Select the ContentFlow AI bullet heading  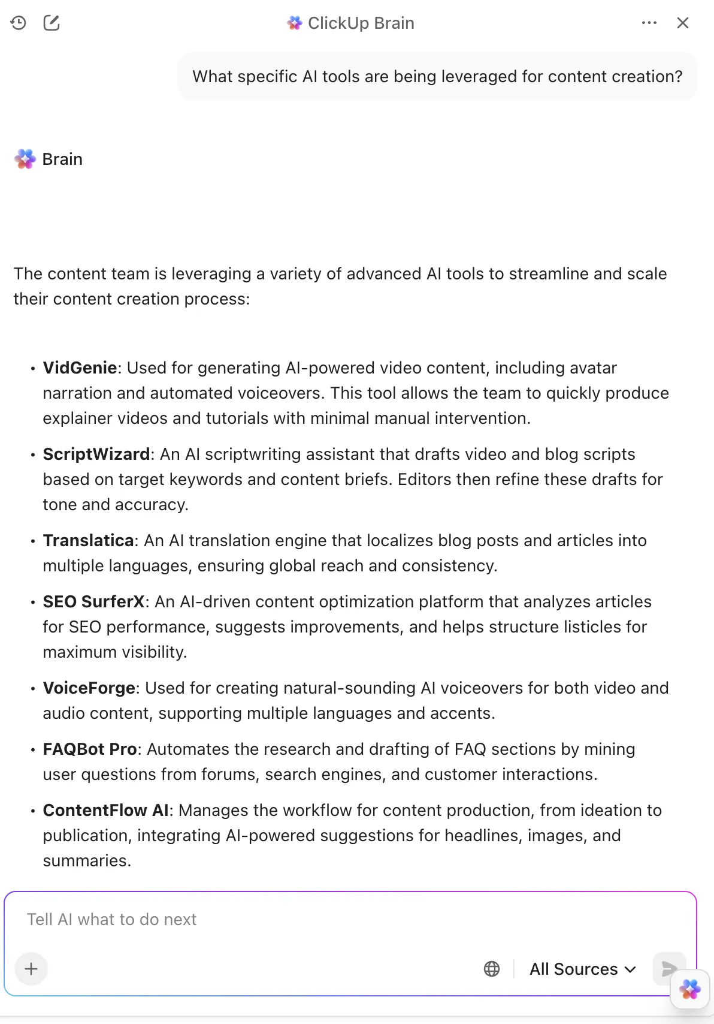coord(106,810)
